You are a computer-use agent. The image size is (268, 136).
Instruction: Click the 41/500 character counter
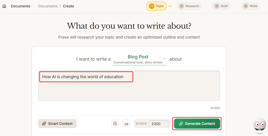point(215,108)
